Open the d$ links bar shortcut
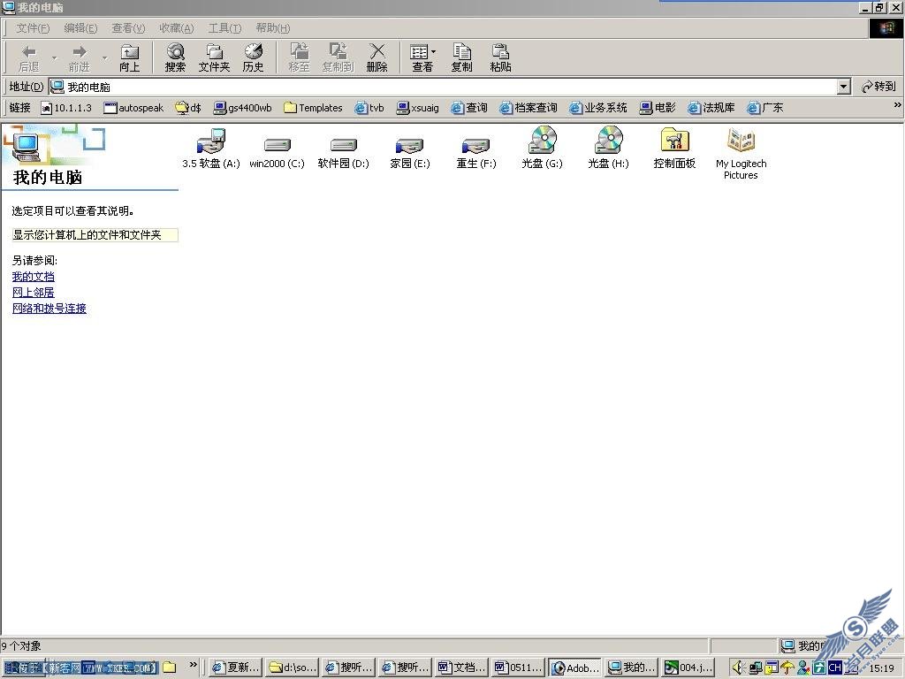The image size is (905, 679). pos(189,108)
